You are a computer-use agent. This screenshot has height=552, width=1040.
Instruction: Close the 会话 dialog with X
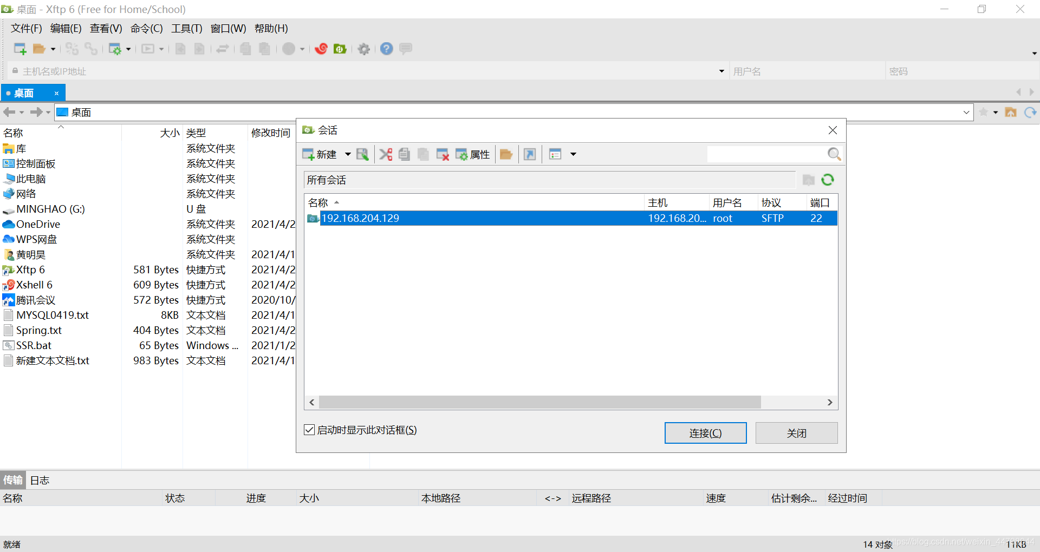[x=833, y=130]
